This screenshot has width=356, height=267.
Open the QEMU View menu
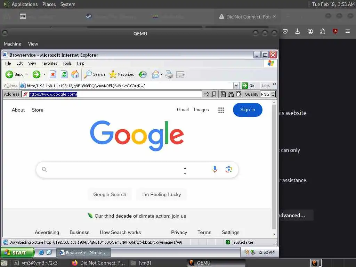point(33,44)
